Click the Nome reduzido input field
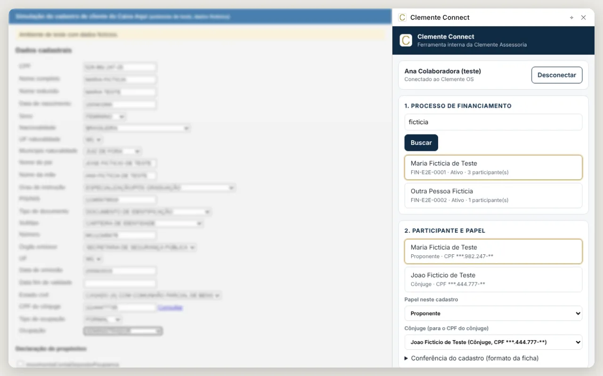This screenshot has height=376, width=603. pyautogui.click(x=120, y=92)
